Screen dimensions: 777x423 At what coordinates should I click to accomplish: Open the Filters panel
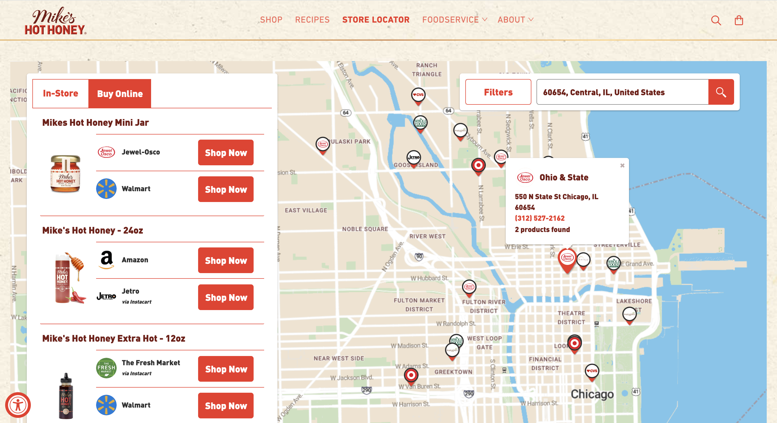click(498, 92)
